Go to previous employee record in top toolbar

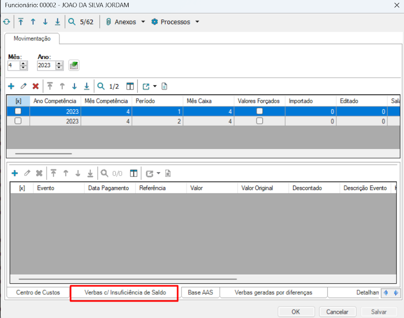33,22
